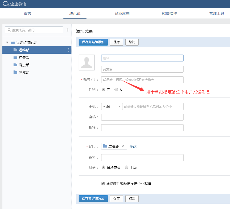
Task: Click the 企业微信 logo icon
Action: (x=6, y=4)
